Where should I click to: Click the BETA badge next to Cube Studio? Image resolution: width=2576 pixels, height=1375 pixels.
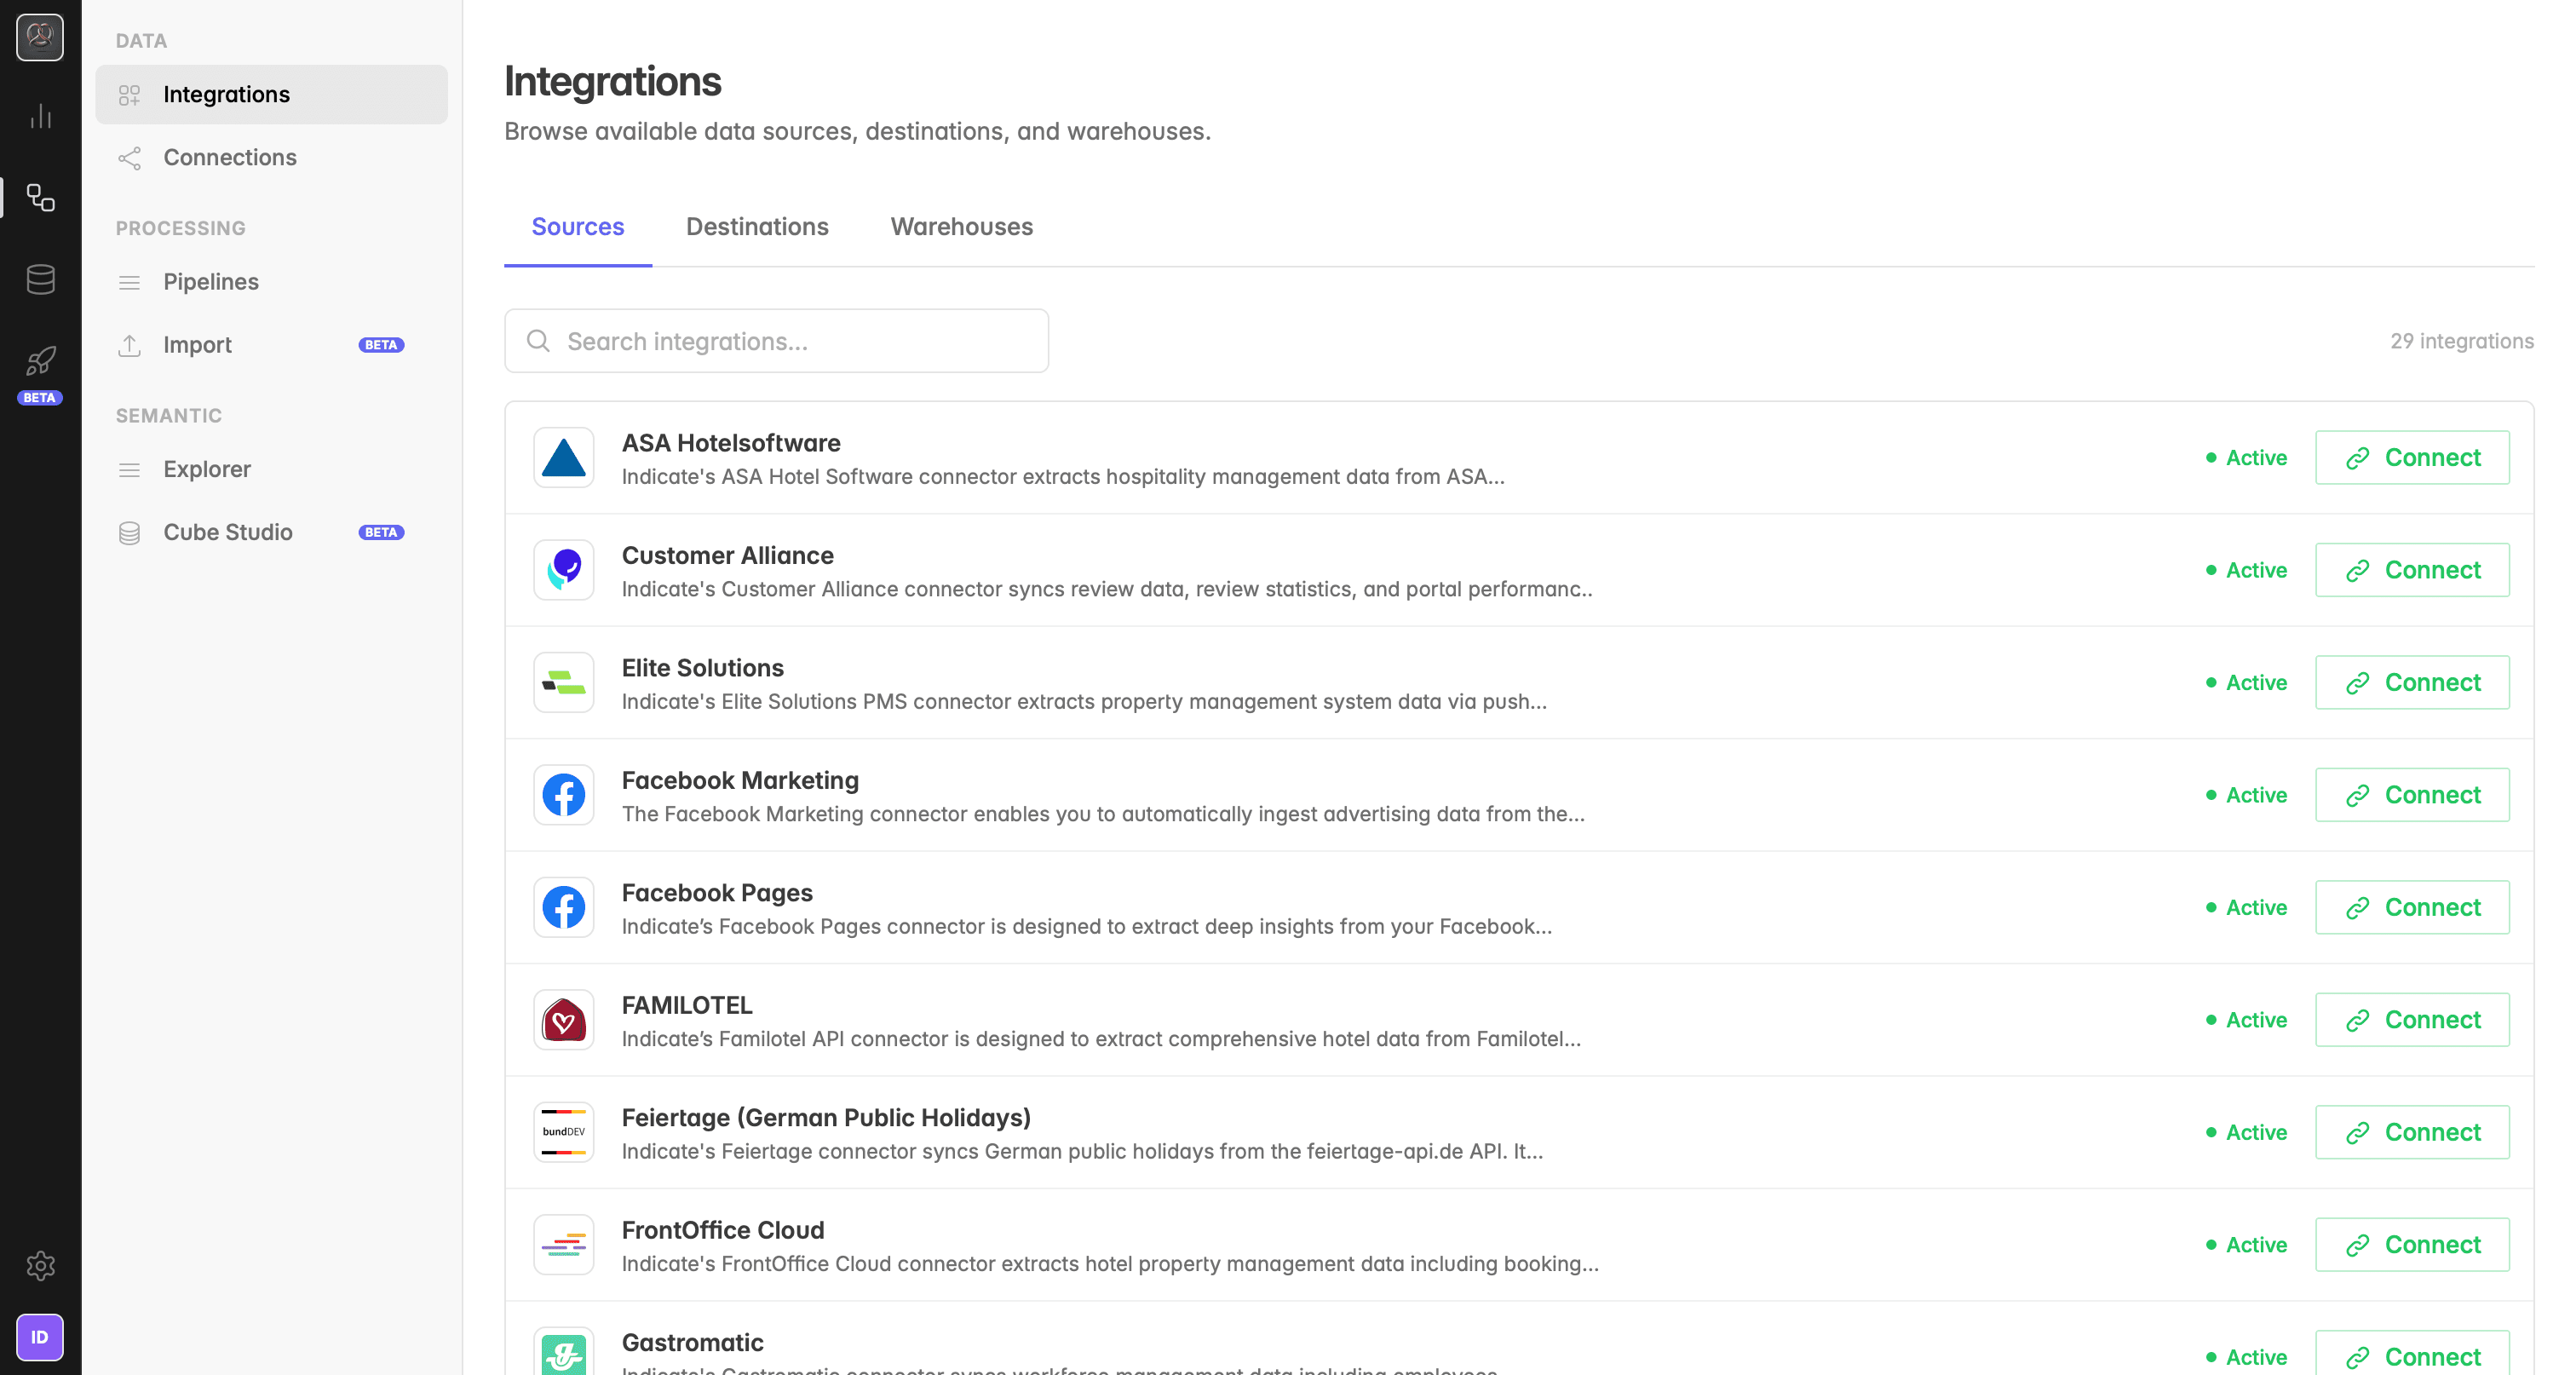click(381, 533)
